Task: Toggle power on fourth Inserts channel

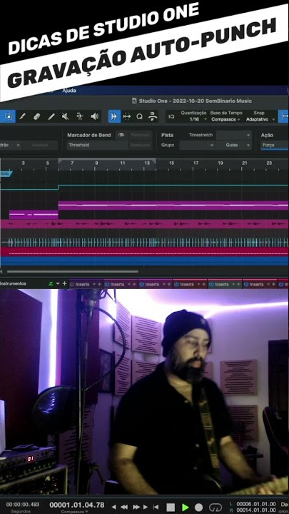Action: (x=176, y=285)
